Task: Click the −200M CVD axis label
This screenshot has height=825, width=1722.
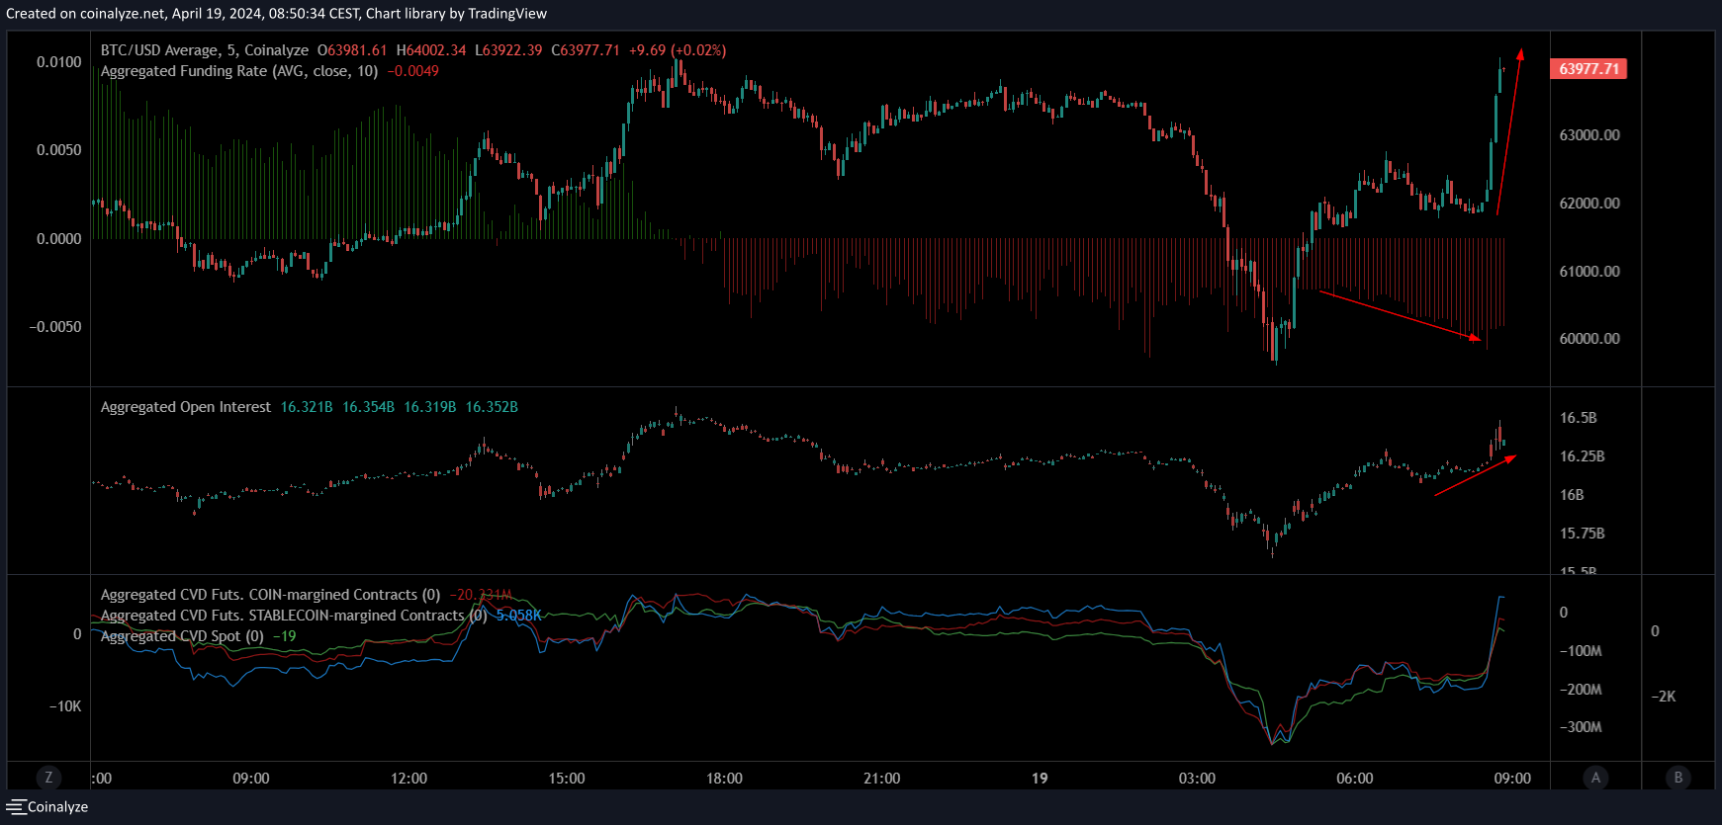Action: pyautogui.click(x=1581, y=690)
